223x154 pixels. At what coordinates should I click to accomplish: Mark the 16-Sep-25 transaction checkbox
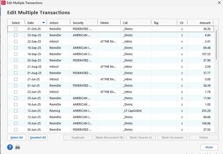point(16,54)
